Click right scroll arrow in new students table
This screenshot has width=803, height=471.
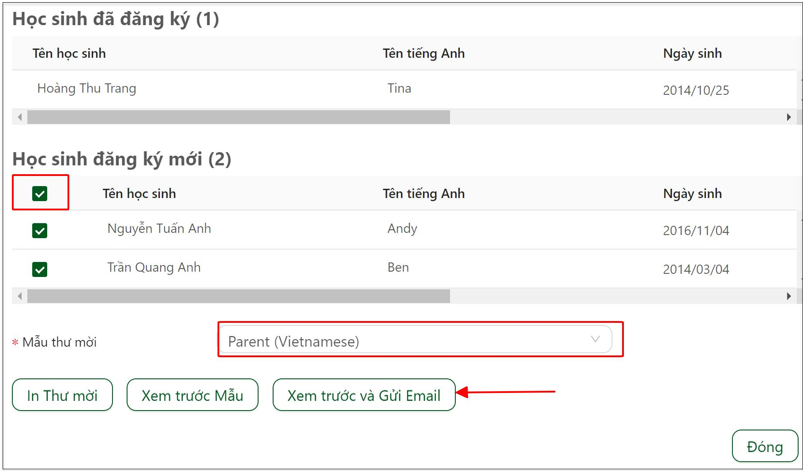point(789,296)
